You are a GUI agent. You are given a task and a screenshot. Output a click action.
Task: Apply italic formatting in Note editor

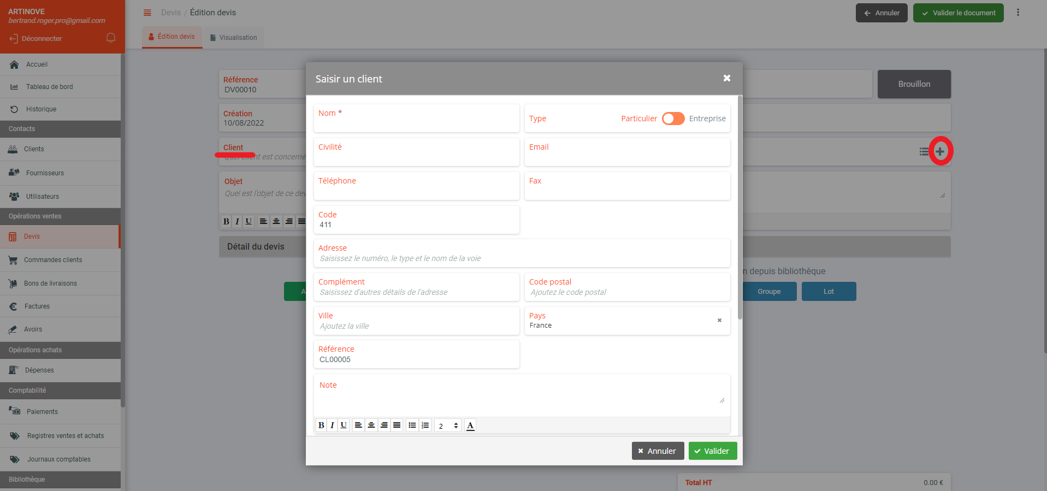point(332,425)
